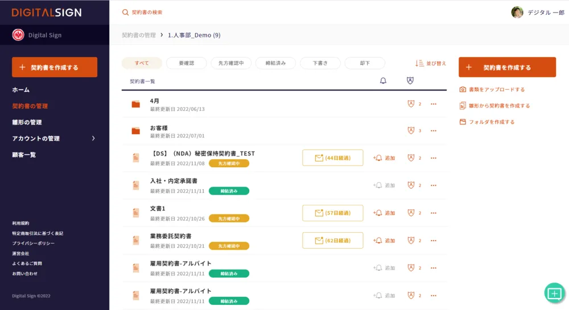Open options menu for 業務委託契約書
569x310 pixels.
click(434, 241)
